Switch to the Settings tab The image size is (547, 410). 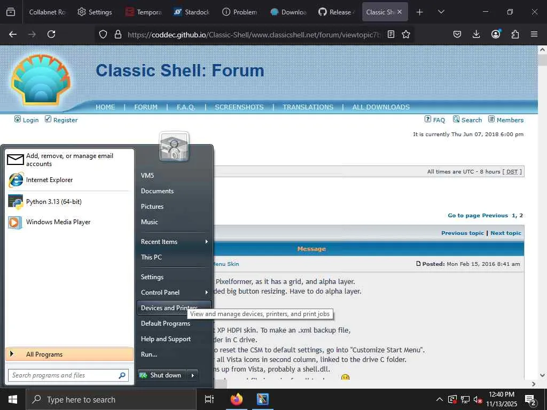pos(95,12)
